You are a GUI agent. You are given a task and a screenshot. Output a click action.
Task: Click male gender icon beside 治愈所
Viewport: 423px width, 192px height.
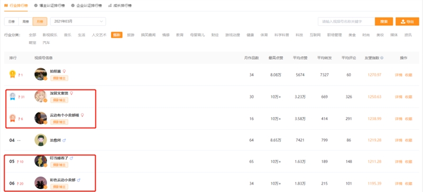click(64, 140)
